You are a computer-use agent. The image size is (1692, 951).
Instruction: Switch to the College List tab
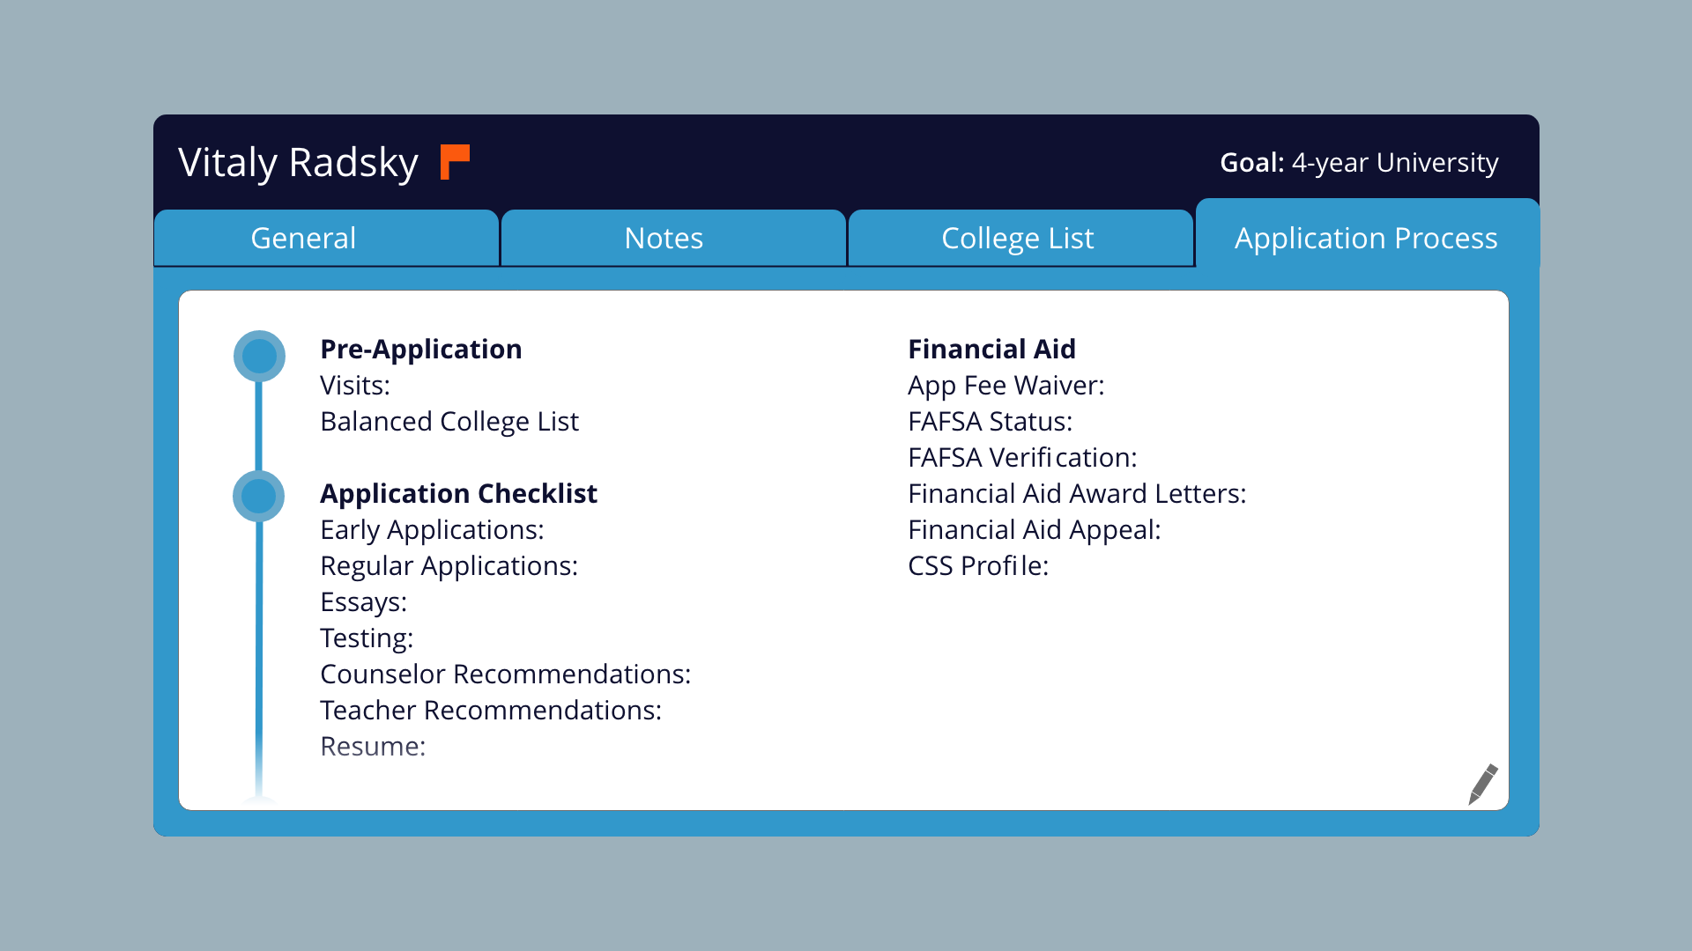1020,239
